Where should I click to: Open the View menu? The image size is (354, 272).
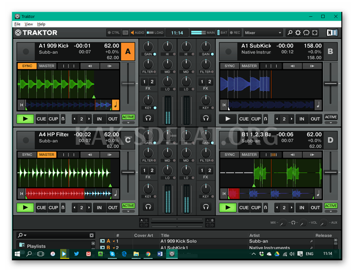coord(29,24)
